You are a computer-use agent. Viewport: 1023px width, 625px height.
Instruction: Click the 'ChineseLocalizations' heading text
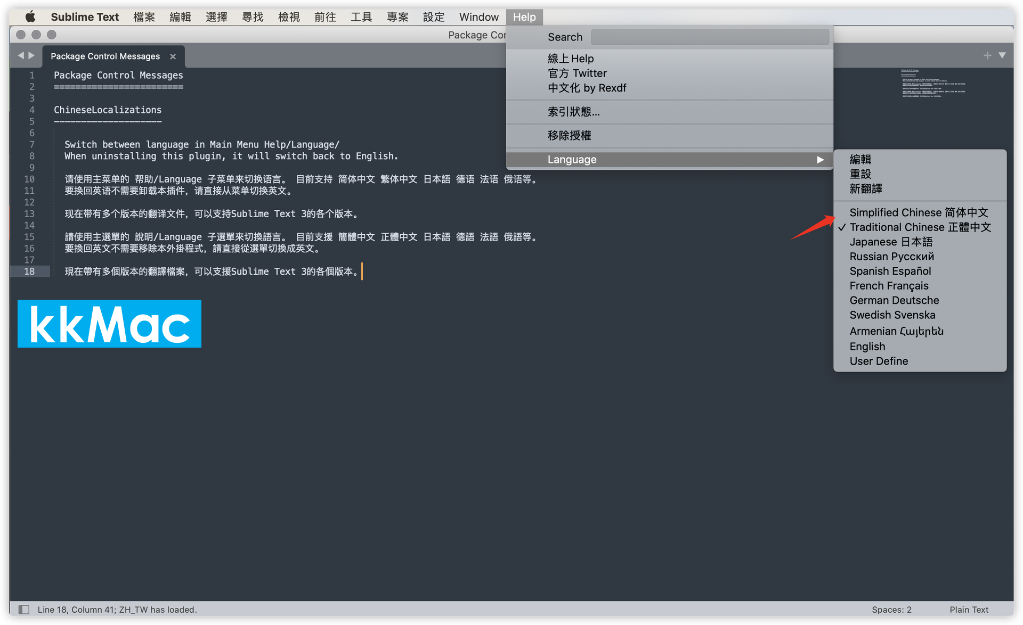click(x=108, y=110)
